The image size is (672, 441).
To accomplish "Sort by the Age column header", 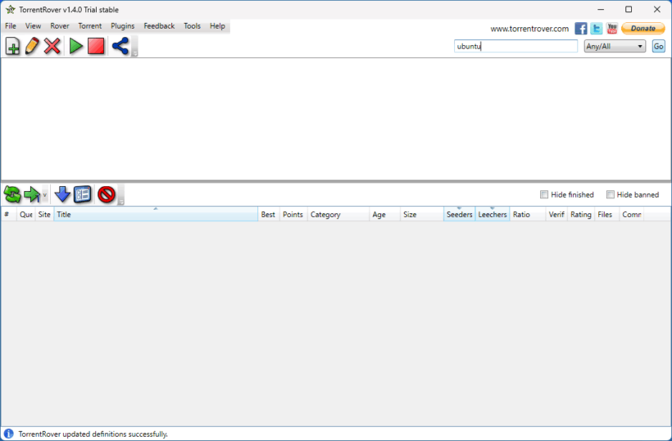I will (384, 214).
